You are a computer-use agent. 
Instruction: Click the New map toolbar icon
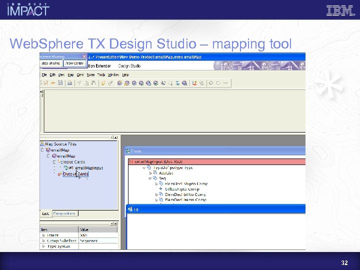click(46, 83)
